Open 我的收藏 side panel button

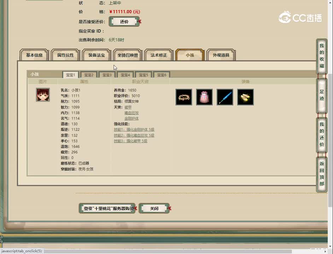click(322, 56)
